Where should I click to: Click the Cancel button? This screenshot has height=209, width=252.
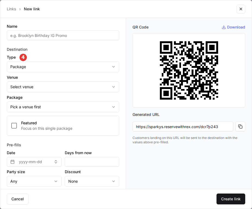click(x=18, y=199)
